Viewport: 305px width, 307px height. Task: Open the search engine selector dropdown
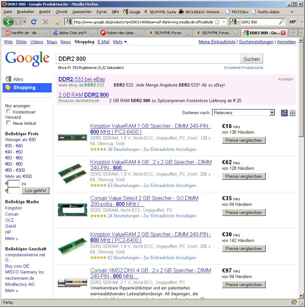(x=235, y=22)
